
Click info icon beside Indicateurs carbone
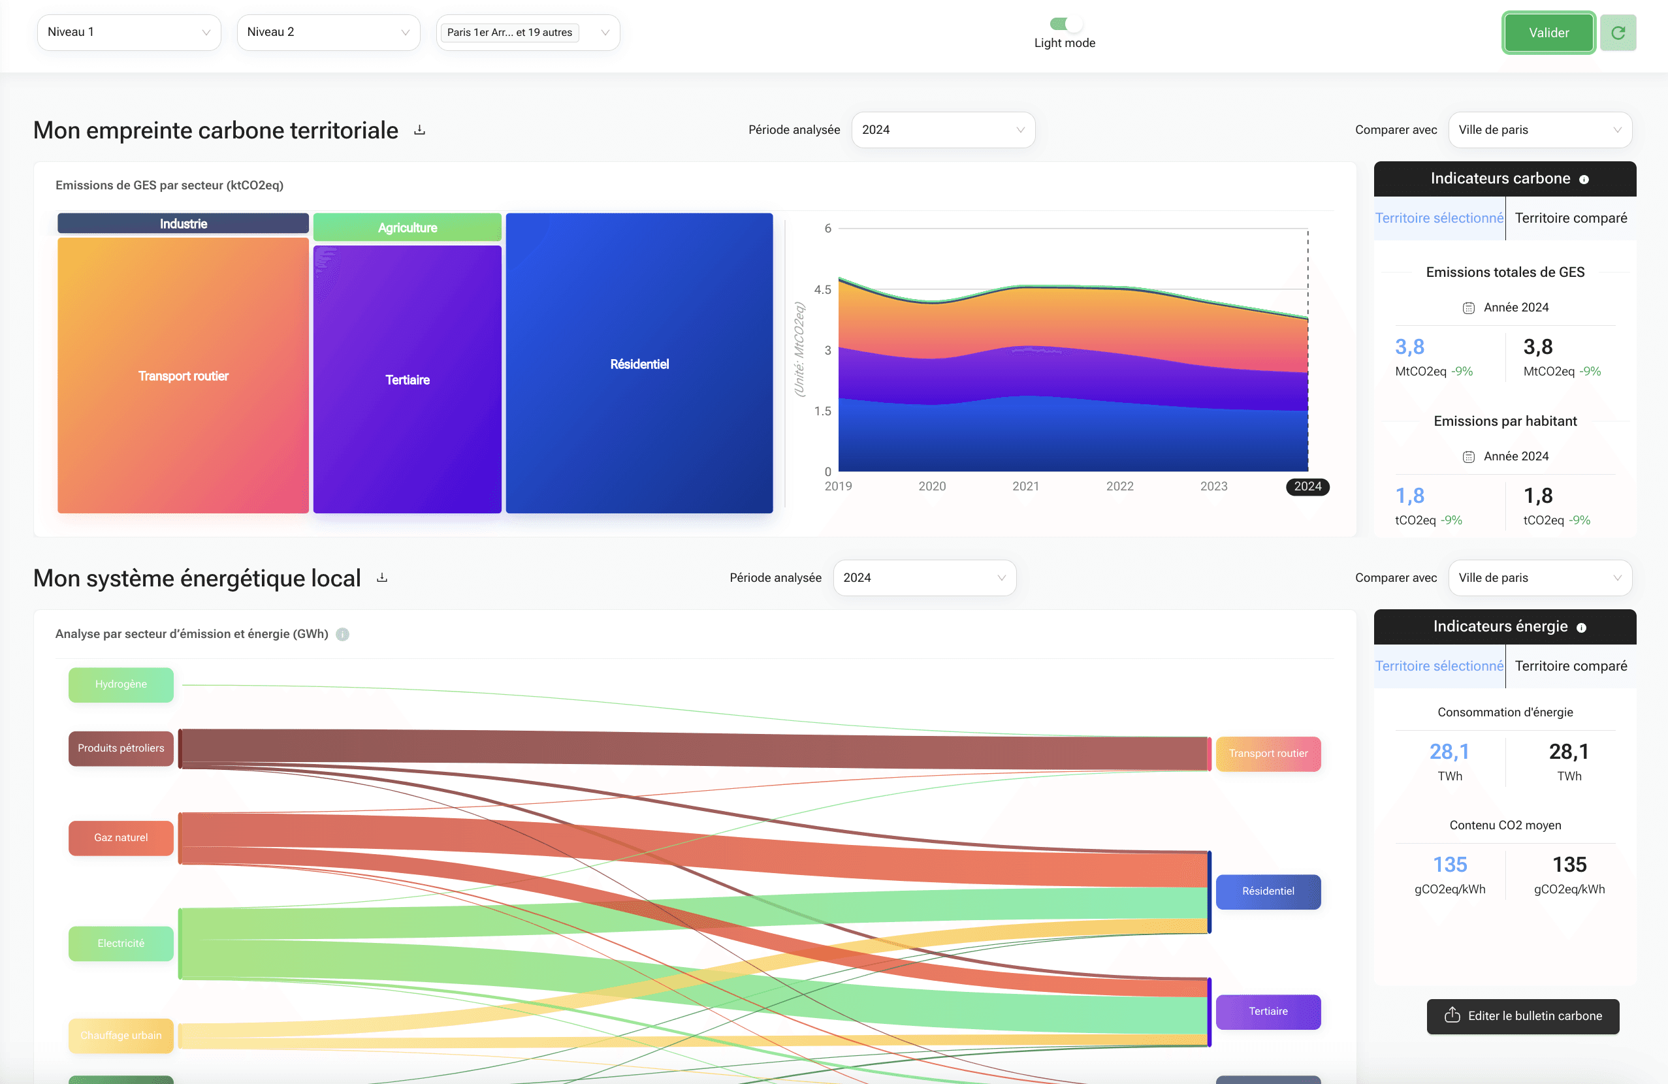pos(1584,180)
